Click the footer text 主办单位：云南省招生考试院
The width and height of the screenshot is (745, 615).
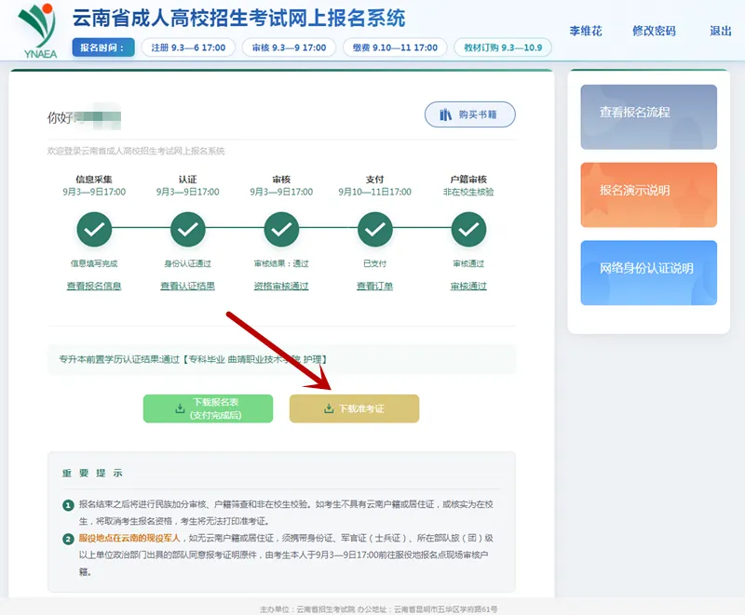(x=307, y=608)
